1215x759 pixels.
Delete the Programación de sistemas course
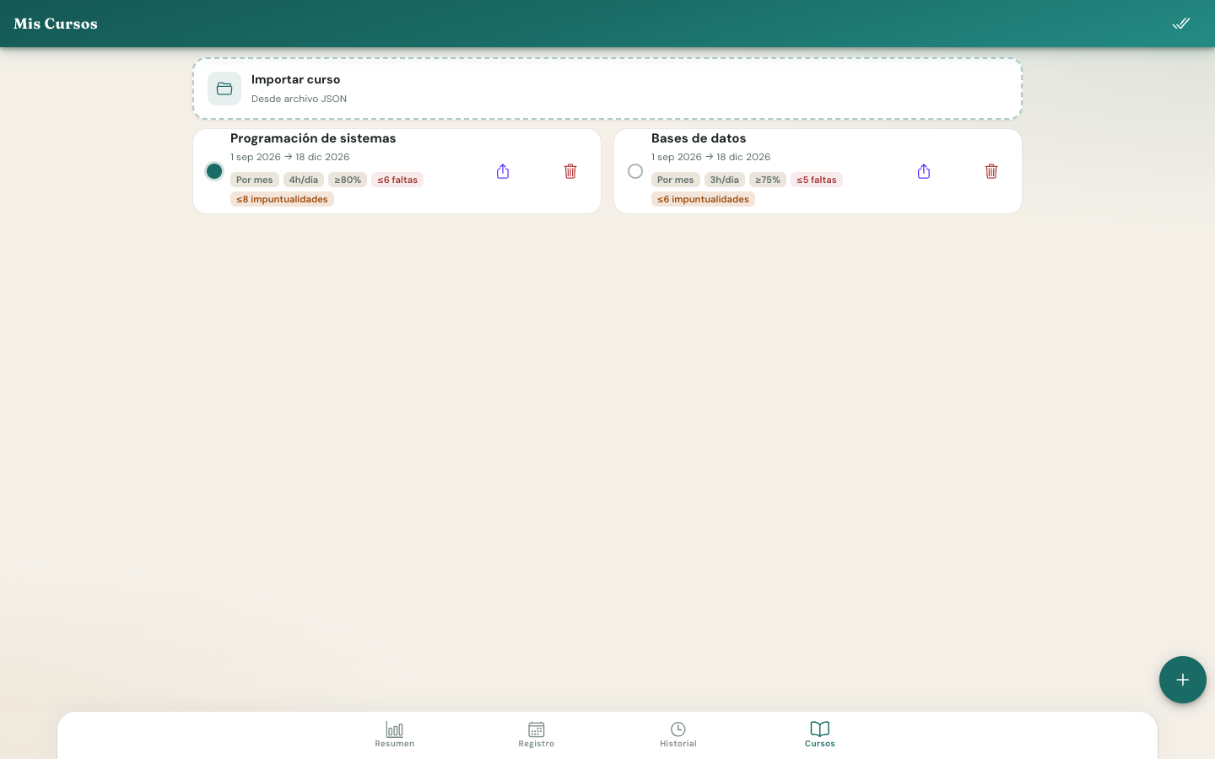[x=570, y=171]
